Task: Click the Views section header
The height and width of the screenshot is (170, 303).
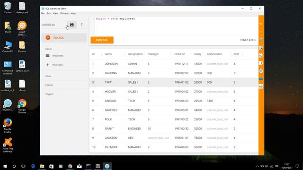Action: tap(48, 76)
